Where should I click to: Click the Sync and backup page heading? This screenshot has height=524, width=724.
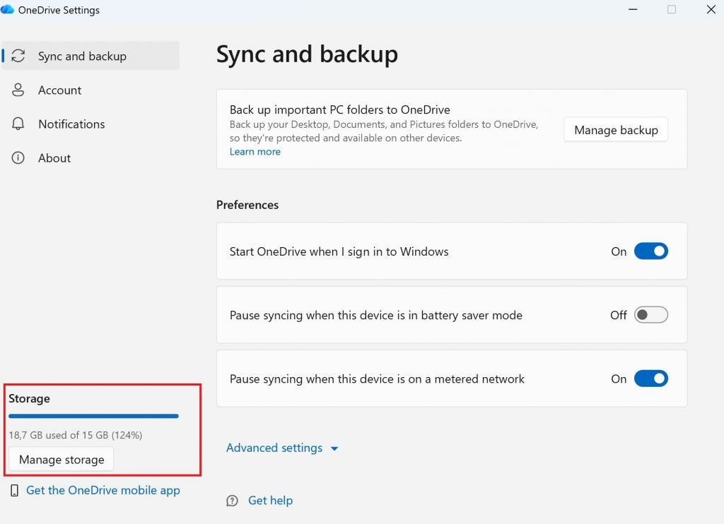click(307, 54)
